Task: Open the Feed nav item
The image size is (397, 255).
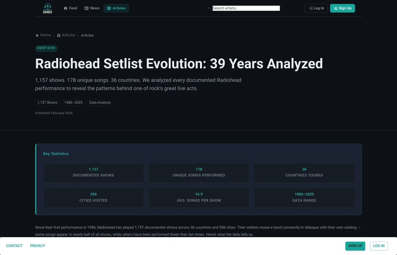Action: coord(70,8)
